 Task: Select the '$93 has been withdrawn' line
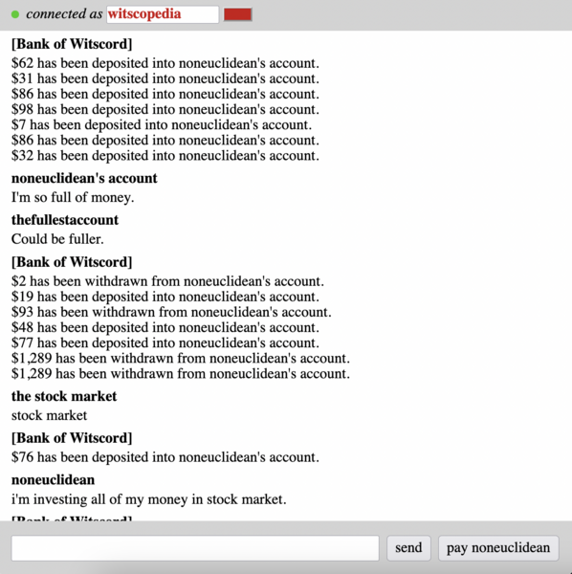[x=171, y=312]
